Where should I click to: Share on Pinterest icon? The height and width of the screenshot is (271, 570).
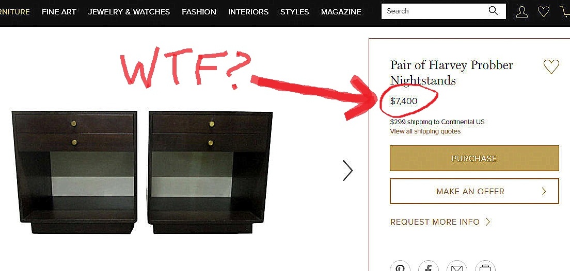(x=400, y=267)
